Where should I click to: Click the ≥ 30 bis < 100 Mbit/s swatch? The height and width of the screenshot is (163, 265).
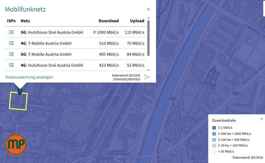(x=214, y=145)
